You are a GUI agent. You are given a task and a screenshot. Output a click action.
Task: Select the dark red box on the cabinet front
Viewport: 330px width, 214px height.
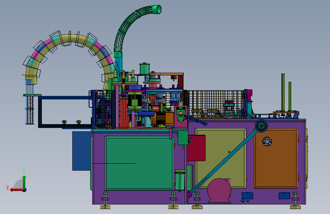coord(196,148)
